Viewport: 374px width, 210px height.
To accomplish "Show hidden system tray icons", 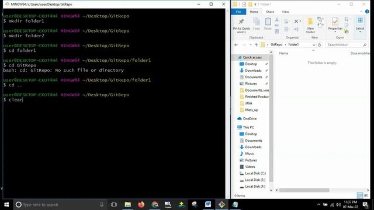I will click(318, 205).
